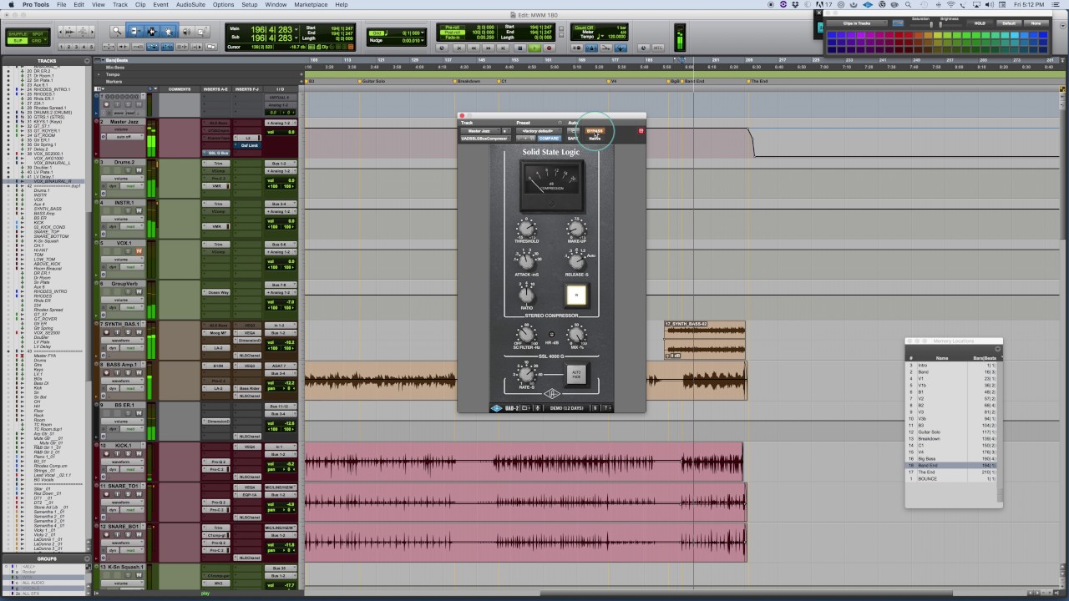This screenshot has height=601, width=1069.
Task: Toggle Grid edit mode
Action: 38,40
